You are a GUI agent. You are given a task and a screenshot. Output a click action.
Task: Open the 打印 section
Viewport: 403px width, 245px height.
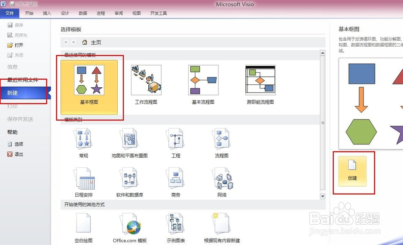[x=12, y=106]
